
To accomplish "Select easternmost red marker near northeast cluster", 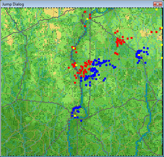I will pyautogui.click(x=132, y=38).
